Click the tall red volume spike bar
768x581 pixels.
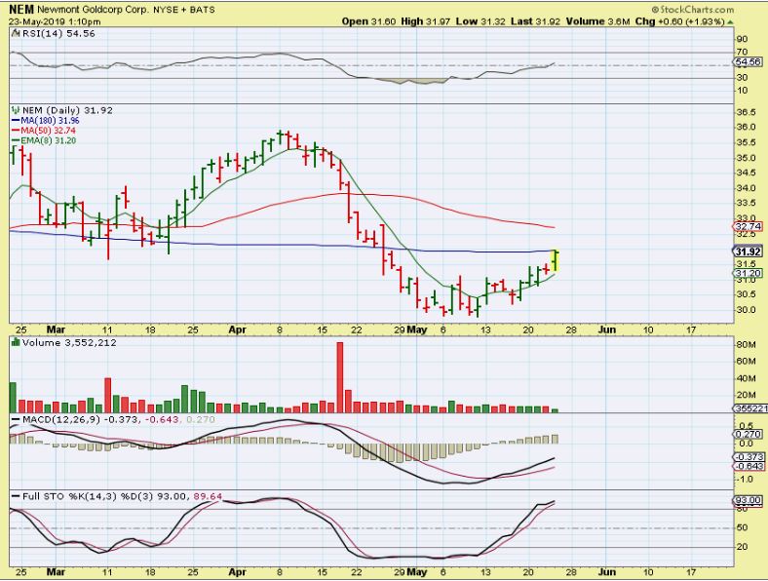tap(340, 377)
